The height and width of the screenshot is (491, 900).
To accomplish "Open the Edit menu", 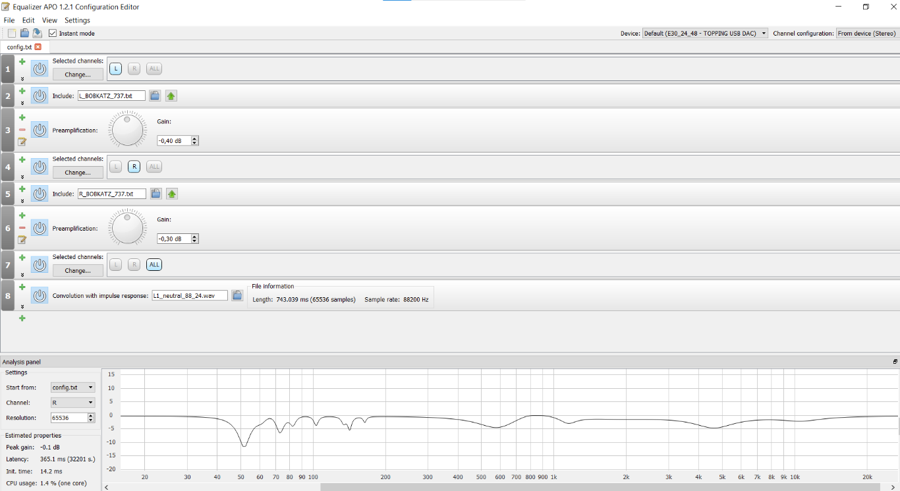I will point(28,20).
